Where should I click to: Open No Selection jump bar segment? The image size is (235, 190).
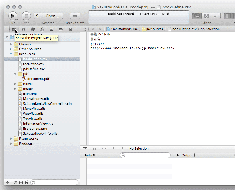pos(210,29)
